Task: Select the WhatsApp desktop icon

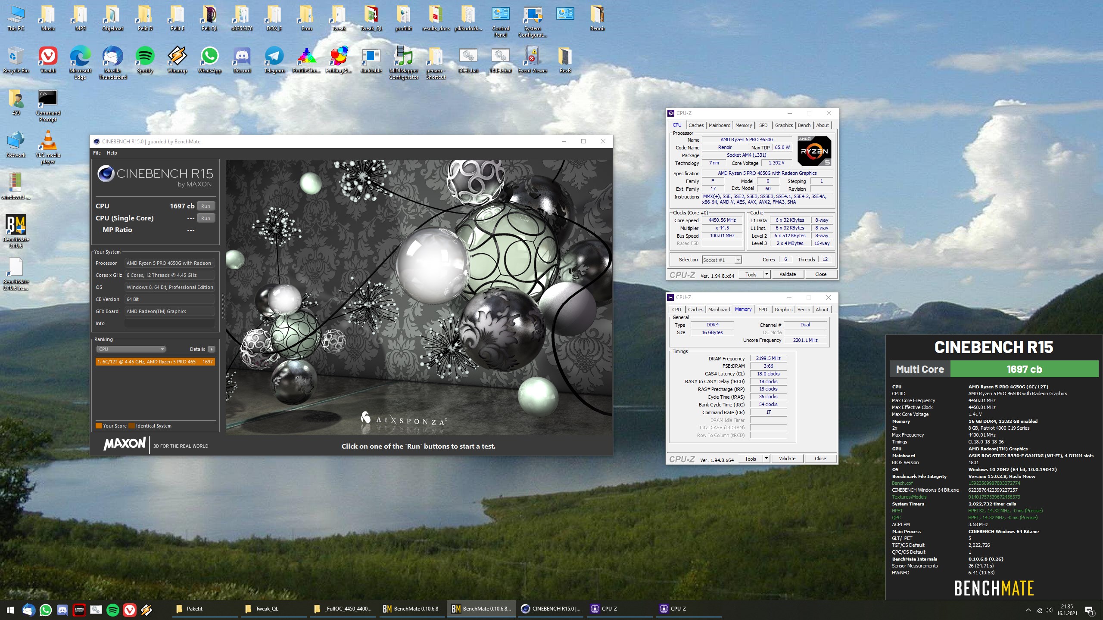Action: tap(209, 60)
